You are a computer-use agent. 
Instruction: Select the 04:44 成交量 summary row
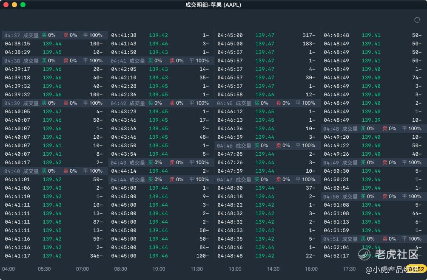[161, 179]
